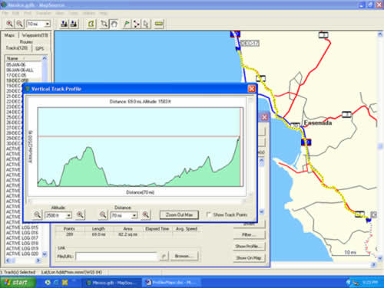
Task: Click the 82.2 sq mi Area value
Action: 127,234
